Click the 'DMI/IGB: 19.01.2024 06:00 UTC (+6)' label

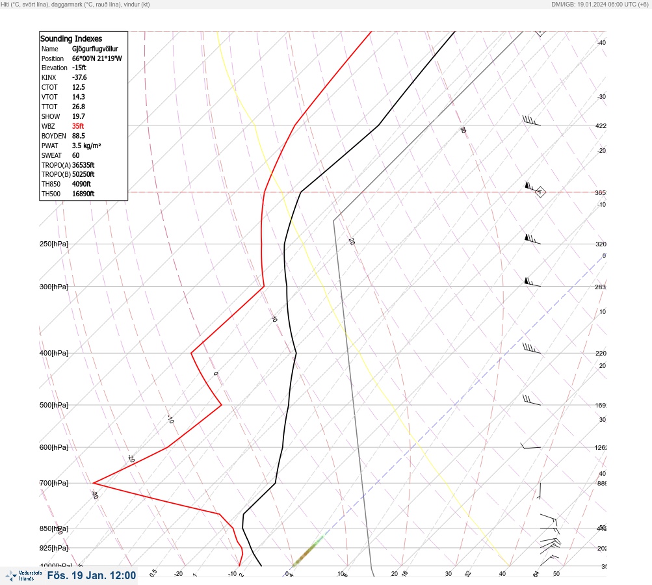[599, 4]
